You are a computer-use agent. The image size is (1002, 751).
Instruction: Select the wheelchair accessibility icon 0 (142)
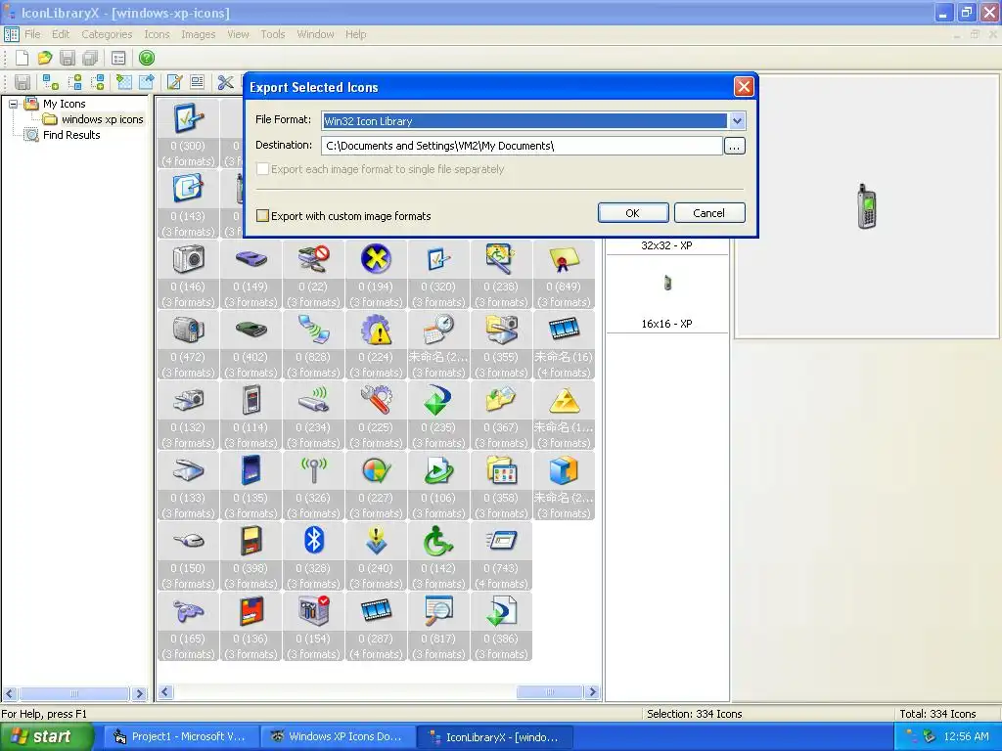(x=439, y=556)
